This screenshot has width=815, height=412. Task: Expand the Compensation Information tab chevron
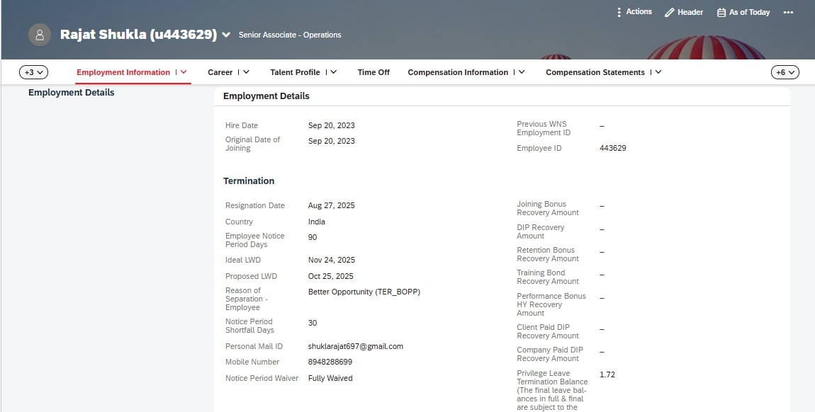point(522,72)
